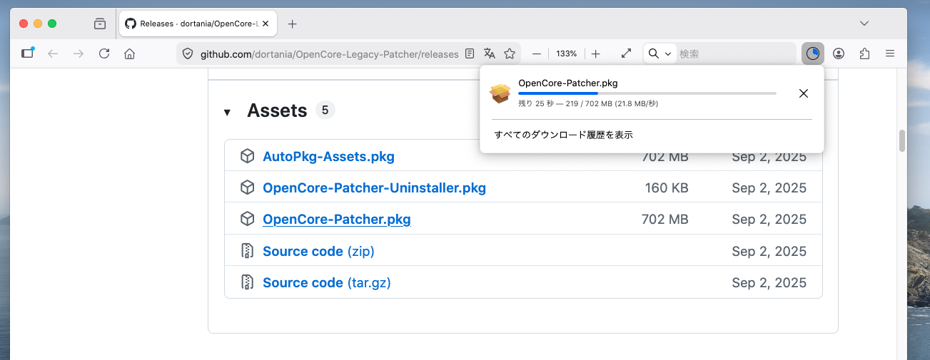Open search engine dropdown next to magnifier
The width and height of the screenshot is (930, 360).
[x=659, y=53]
